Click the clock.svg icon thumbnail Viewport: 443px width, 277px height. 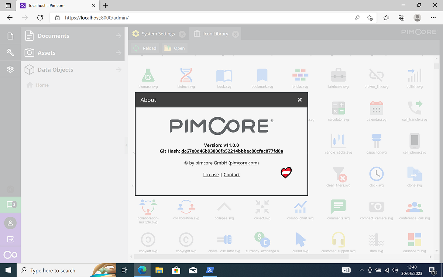376,173
